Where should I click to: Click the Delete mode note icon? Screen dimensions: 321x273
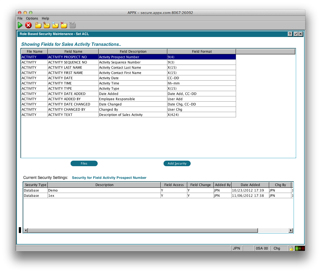(64, 25)
